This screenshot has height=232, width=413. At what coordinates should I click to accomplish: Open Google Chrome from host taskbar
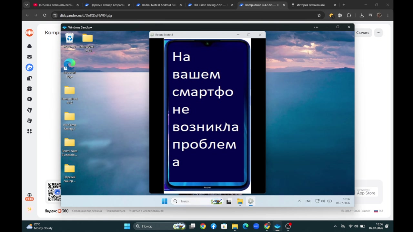(203, 226)
